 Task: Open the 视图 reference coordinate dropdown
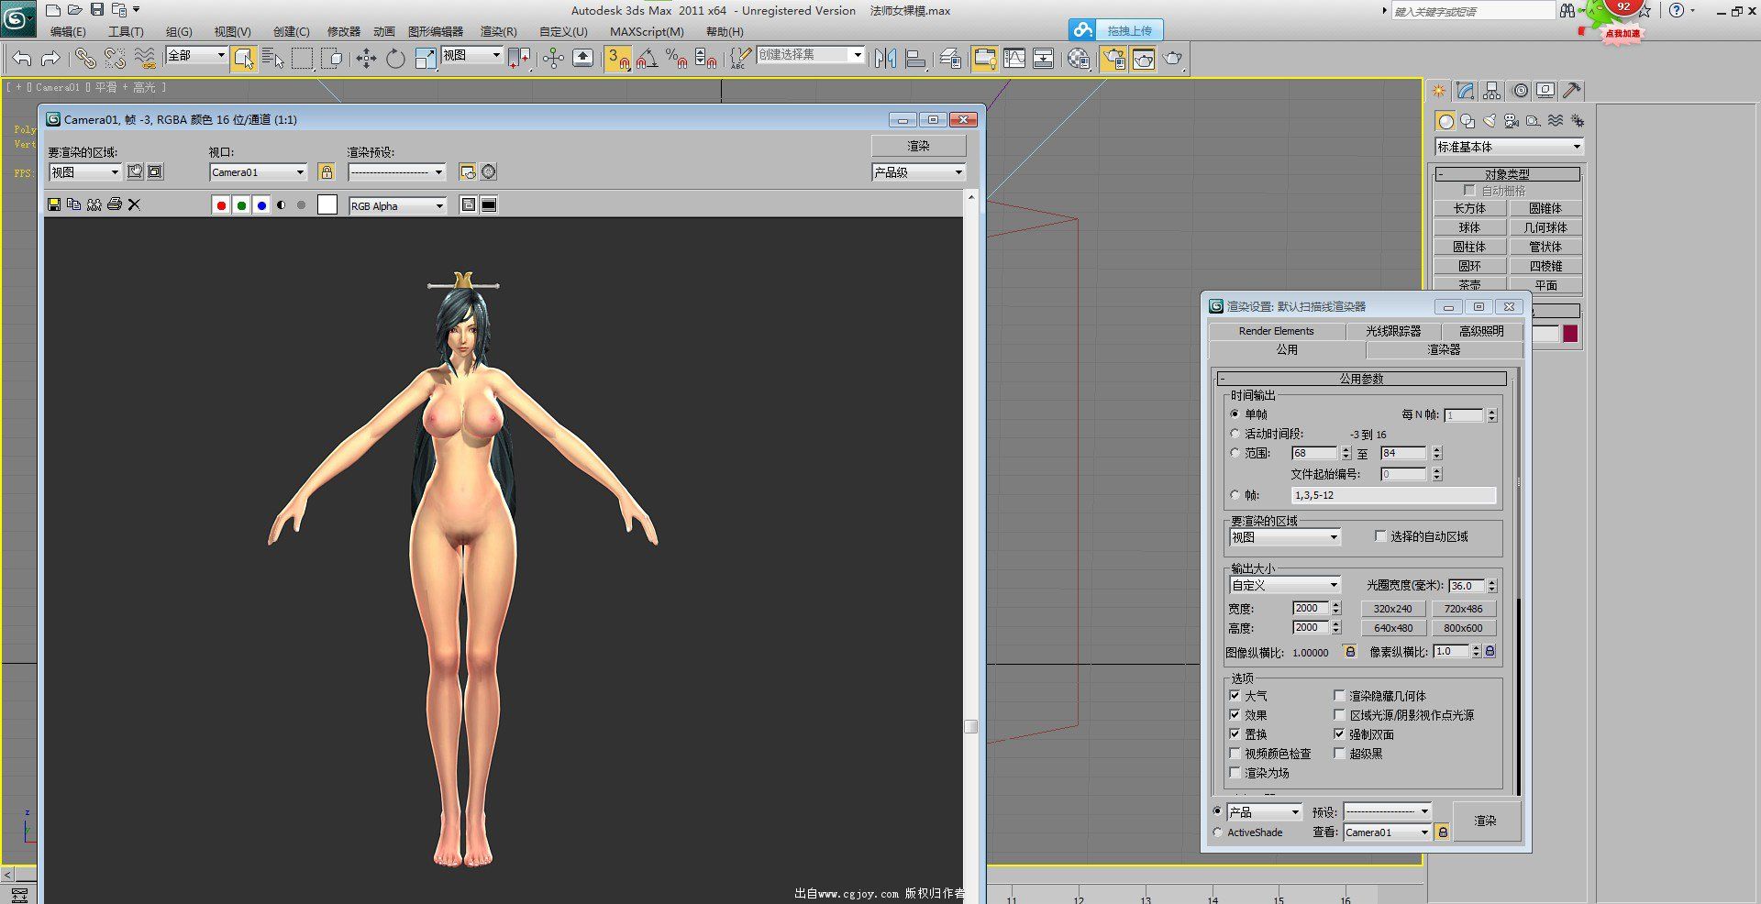[x=471, y=55]
